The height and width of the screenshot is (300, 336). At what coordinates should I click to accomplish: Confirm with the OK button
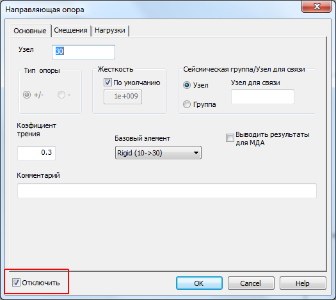199,283
